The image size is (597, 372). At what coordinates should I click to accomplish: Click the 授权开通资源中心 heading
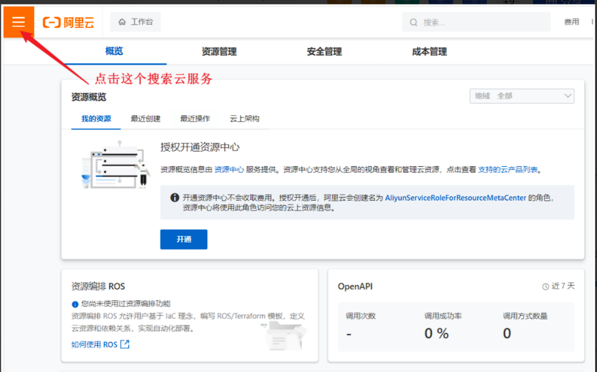tap(200, 147)
